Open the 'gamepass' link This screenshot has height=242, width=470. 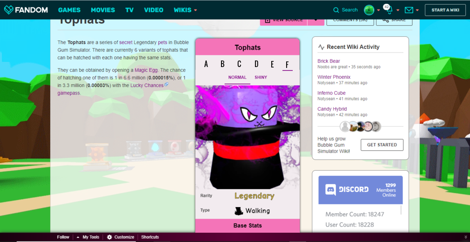69,93
